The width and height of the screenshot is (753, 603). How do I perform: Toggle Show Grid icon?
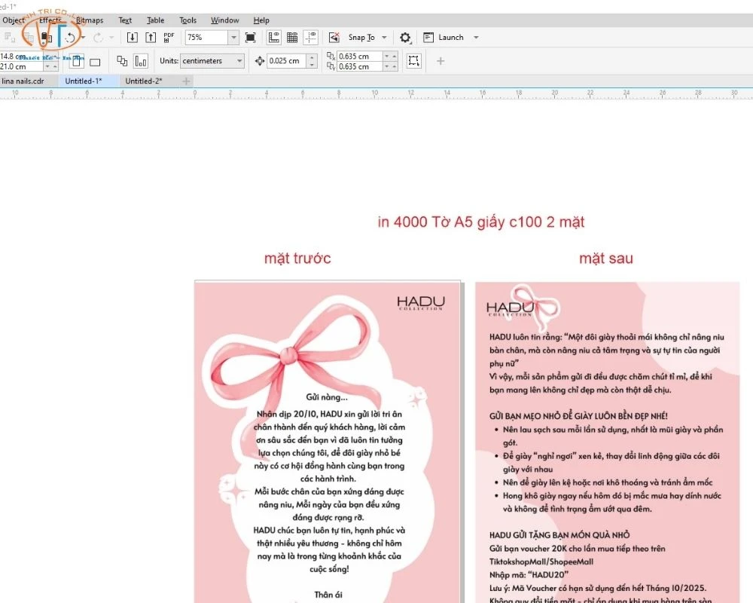pos(292,37)
